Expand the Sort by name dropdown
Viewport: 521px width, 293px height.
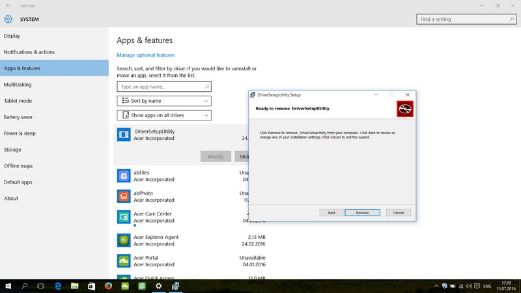point(164,101)
